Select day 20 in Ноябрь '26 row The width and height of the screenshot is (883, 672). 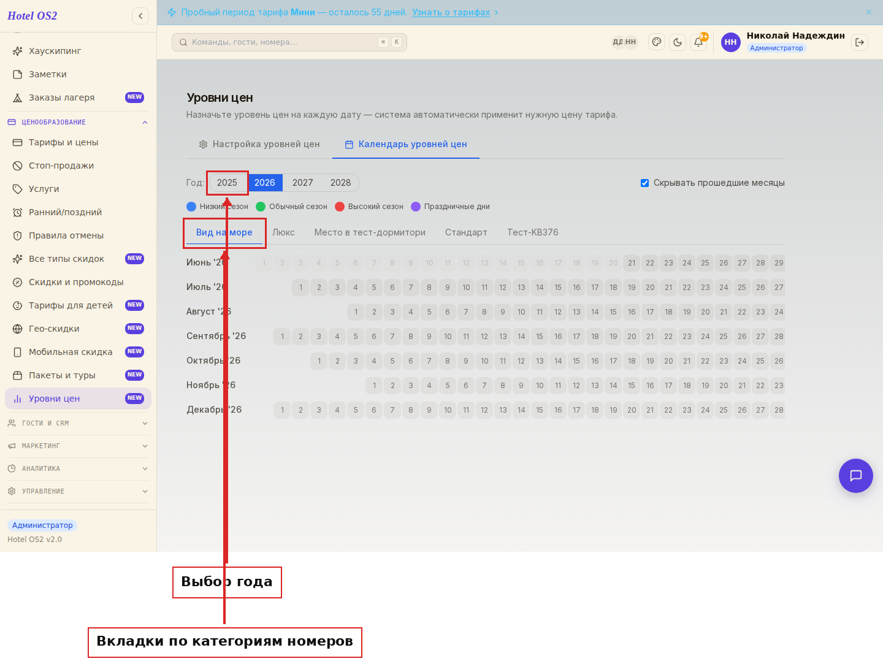pos(724,386)
